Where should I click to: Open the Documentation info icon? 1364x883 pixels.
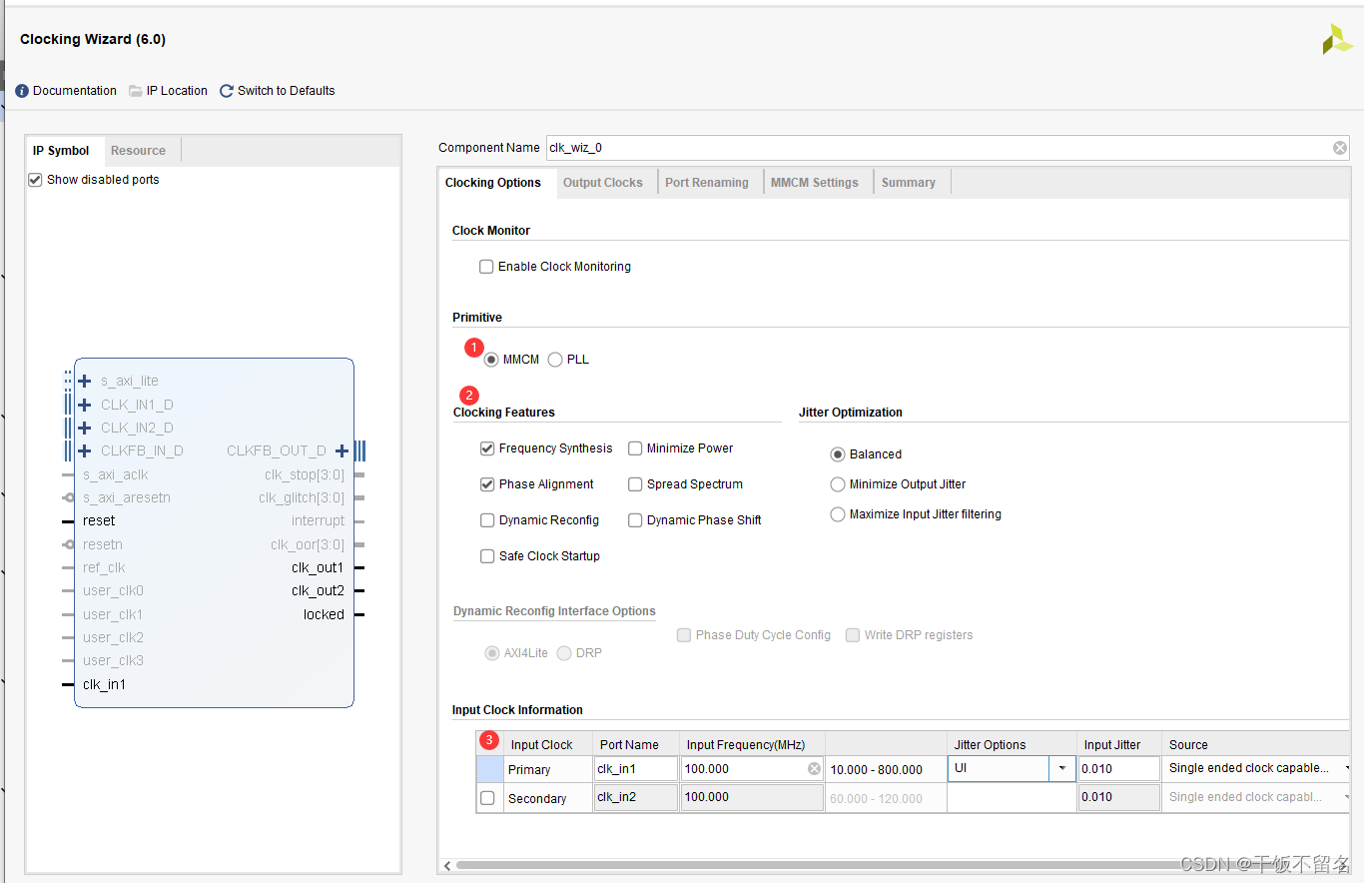click(22, 91)
